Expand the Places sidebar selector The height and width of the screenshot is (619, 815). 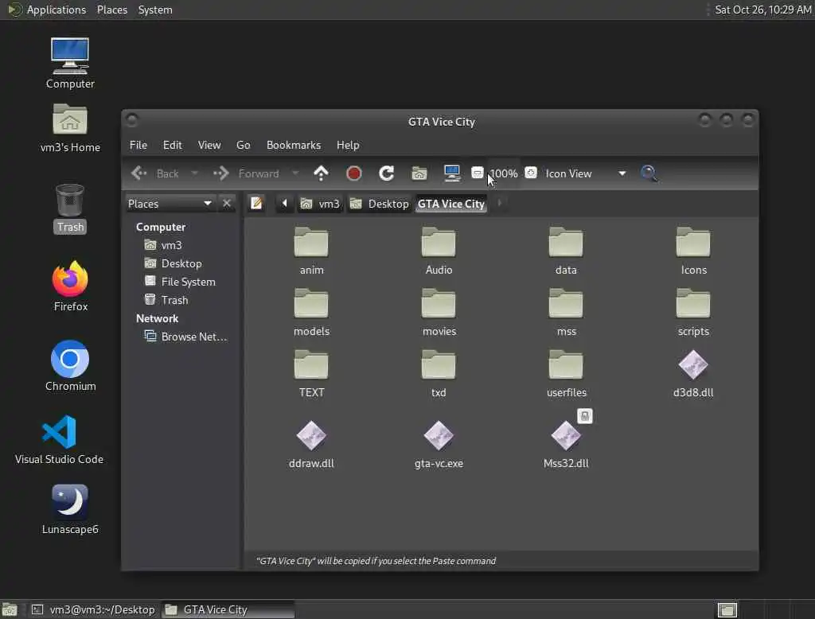tap(170, 203)
